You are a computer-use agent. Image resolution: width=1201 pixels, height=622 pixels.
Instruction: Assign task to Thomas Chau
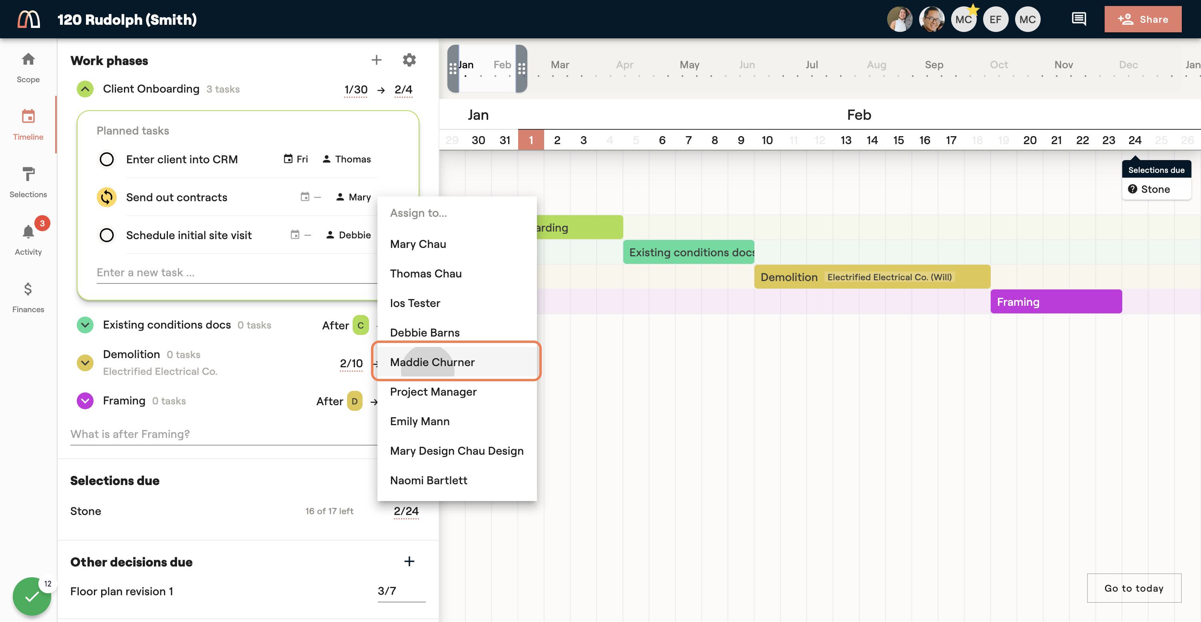click(457, 274)
